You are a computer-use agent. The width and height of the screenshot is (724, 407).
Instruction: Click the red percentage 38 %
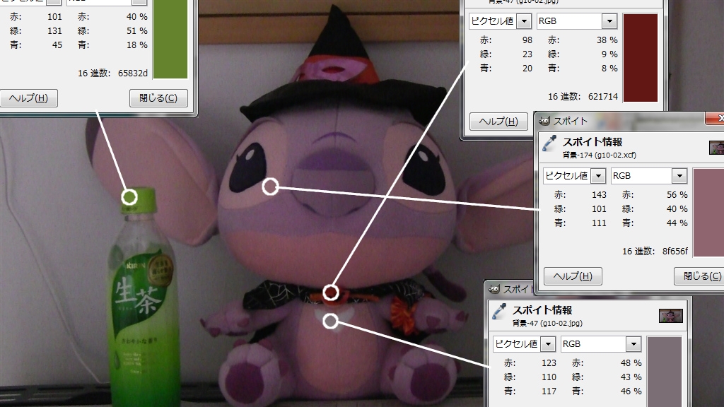pyautogui.click(x=607, y=40)
